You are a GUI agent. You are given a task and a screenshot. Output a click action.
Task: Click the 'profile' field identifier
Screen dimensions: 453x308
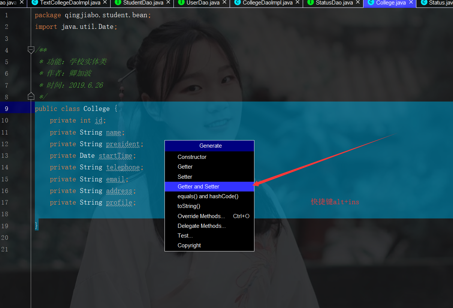[119, 202]
